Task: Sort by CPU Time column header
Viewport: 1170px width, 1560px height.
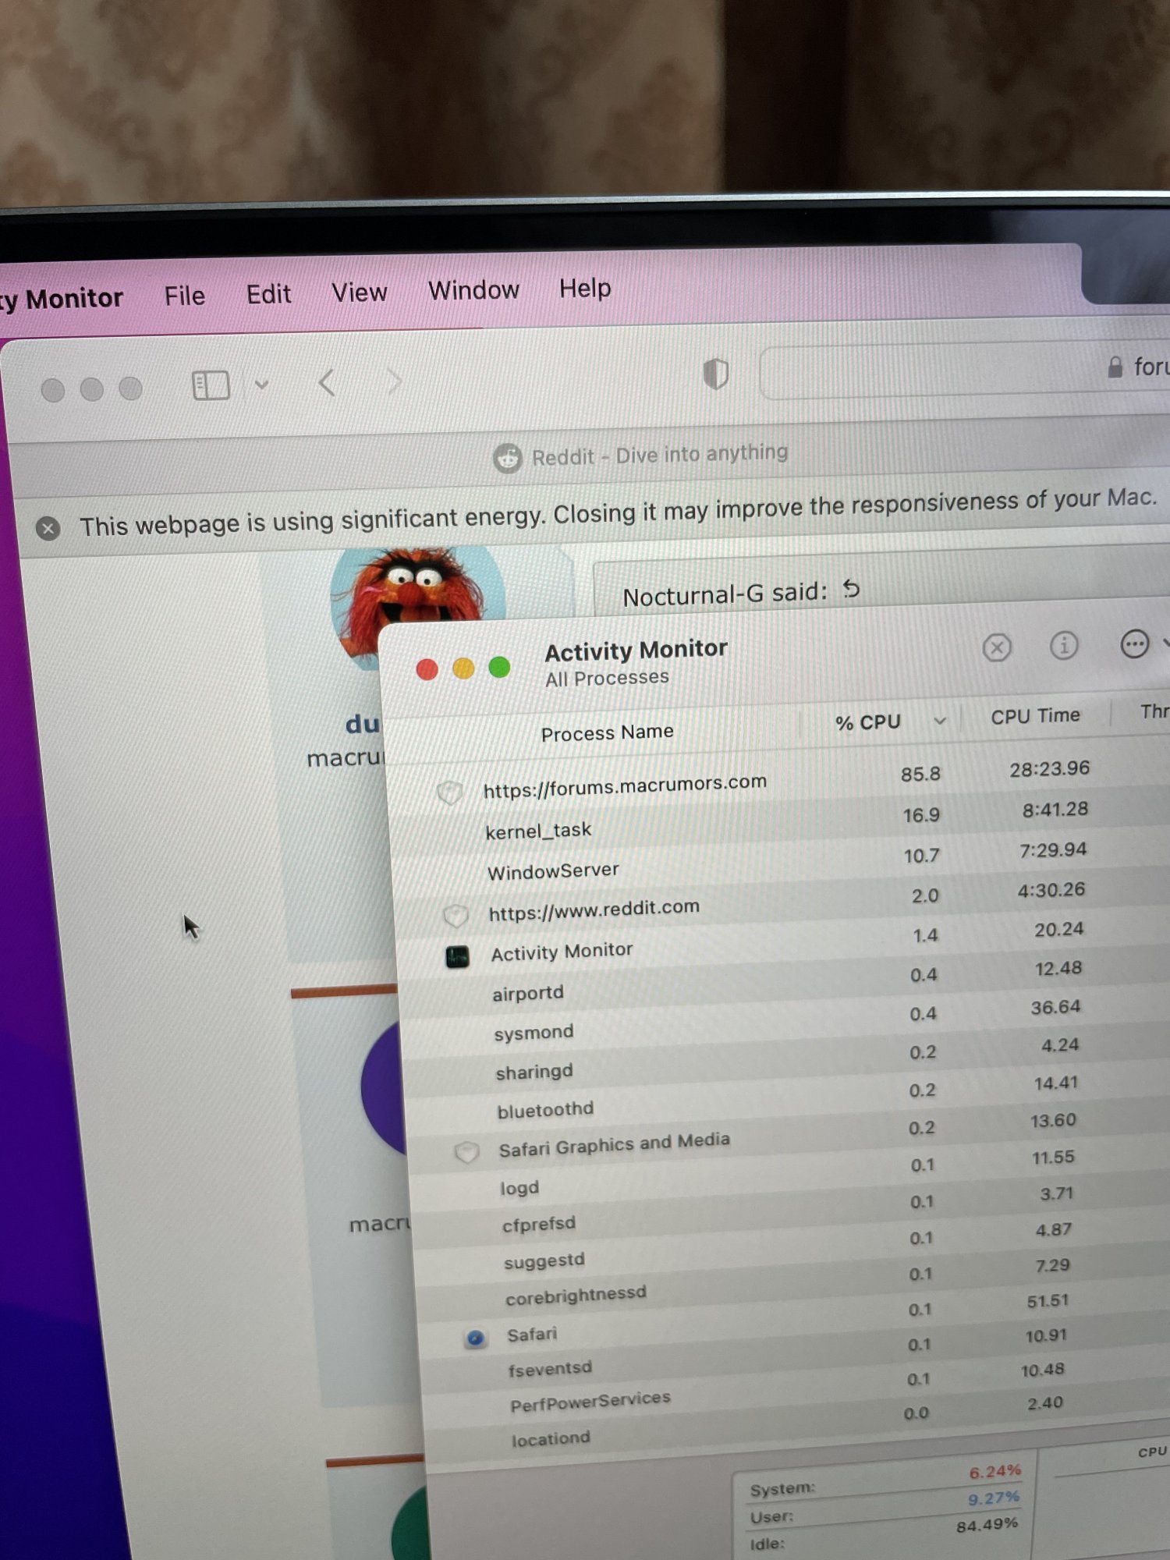Action: tap(1036, 716)
